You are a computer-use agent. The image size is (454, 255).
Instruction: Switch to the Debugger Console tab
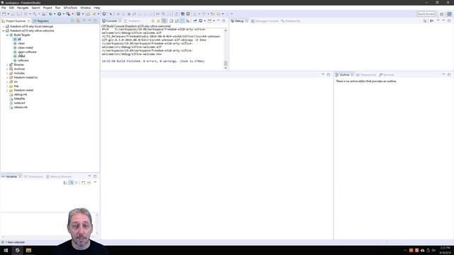(265, 21)
